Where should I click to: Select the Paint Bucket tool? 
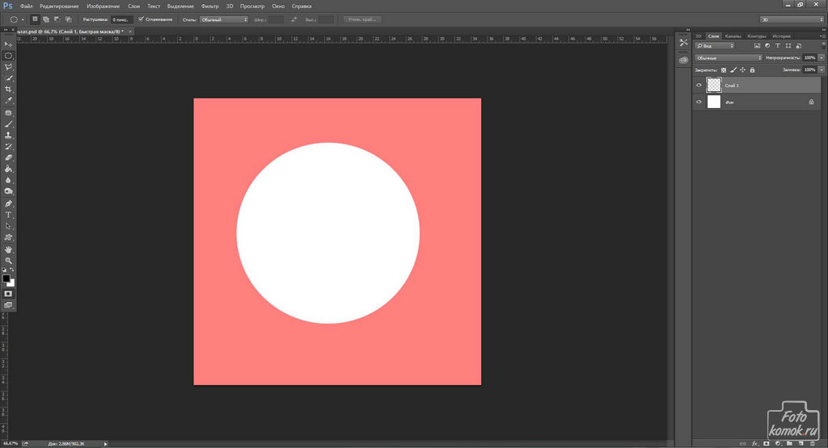(x=8, y=170)
